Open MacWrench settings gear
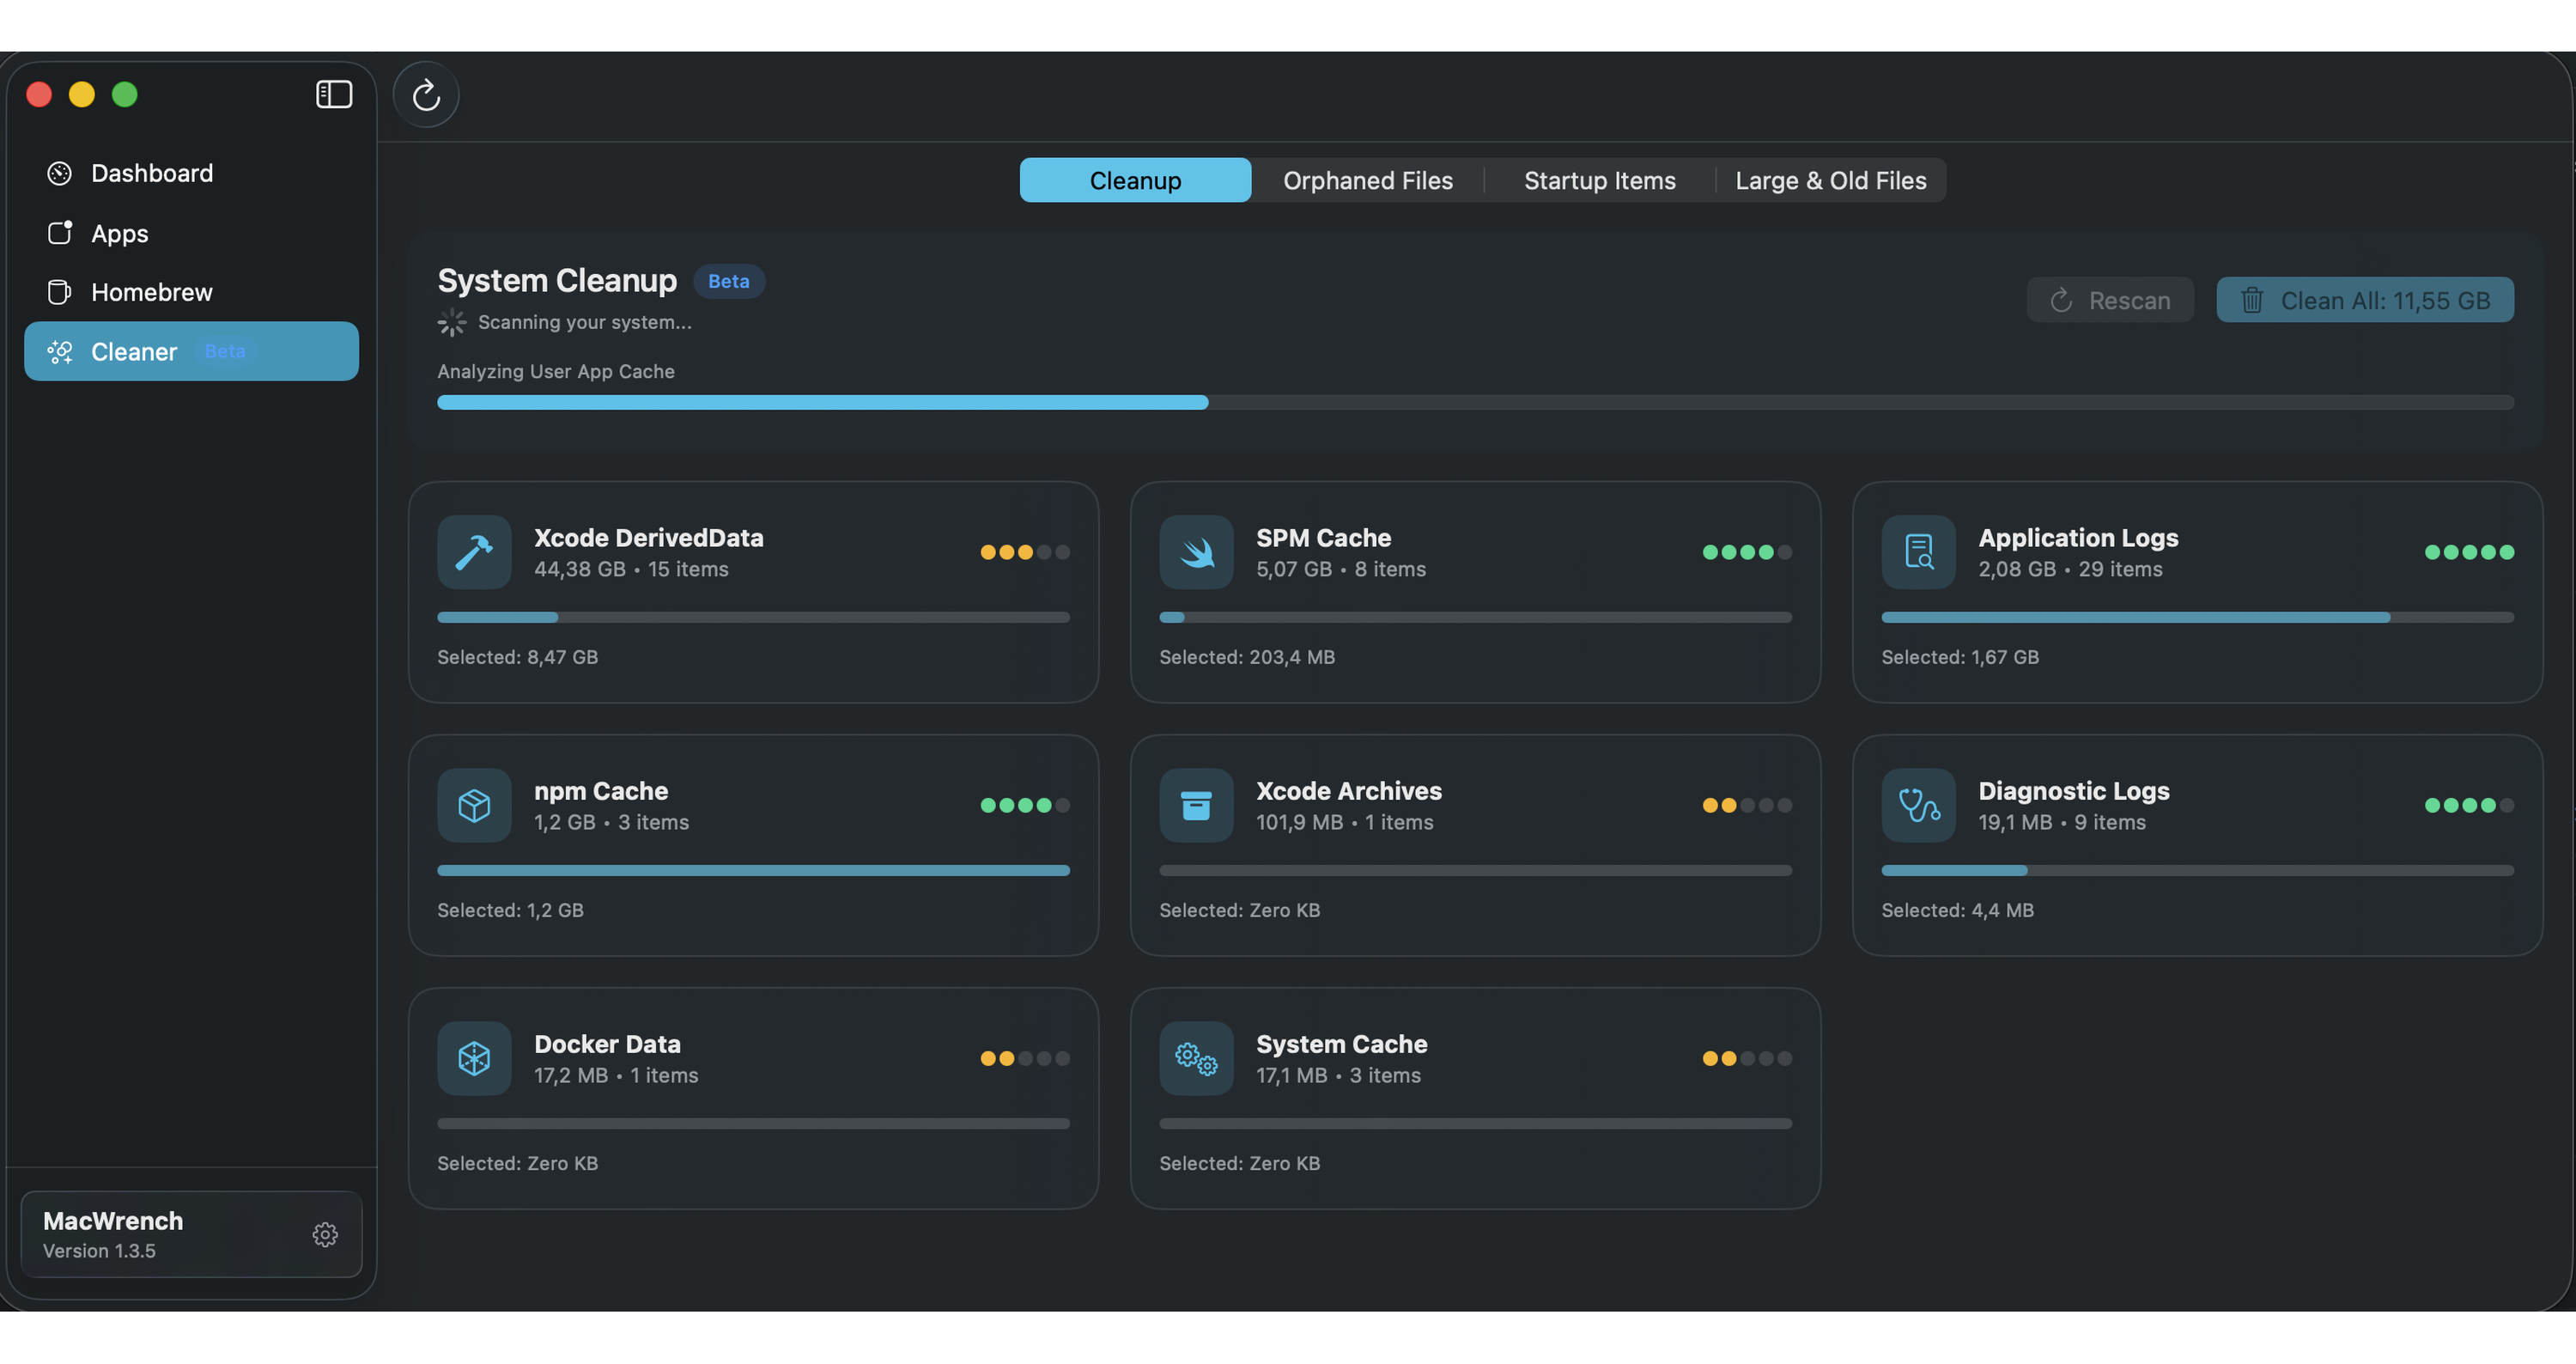Viewport: 2576px width, 1364px height. tap(325, 1234)
